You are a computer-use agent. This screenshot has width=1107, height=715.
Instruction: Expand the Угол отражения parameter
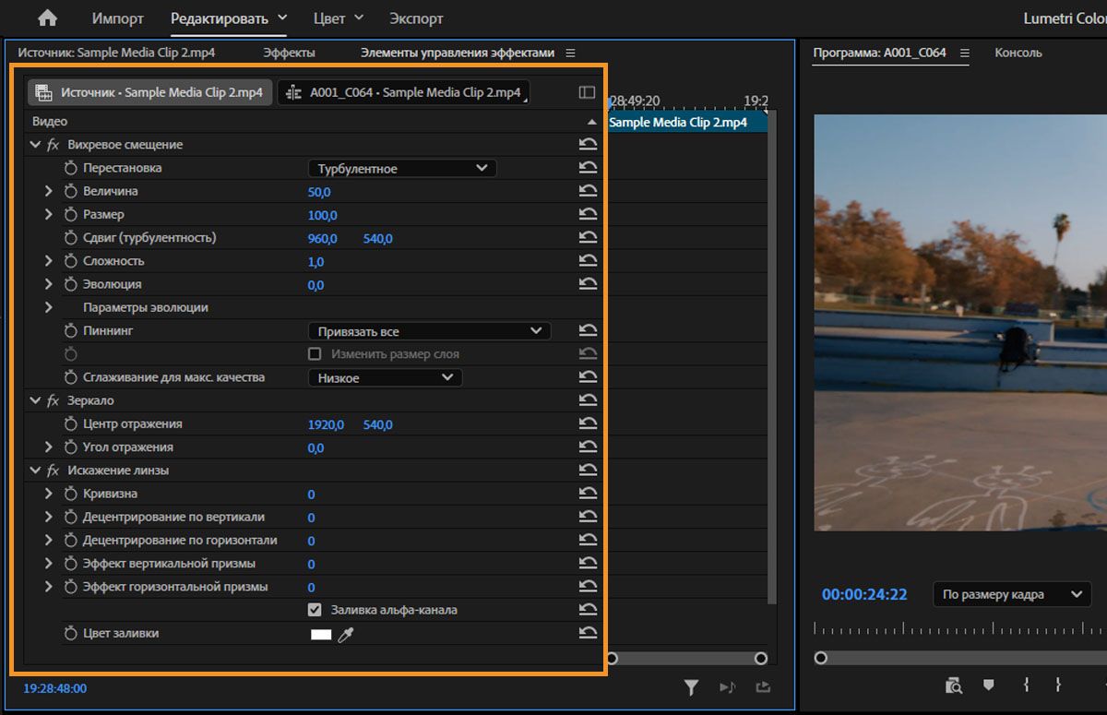(49, 447)
